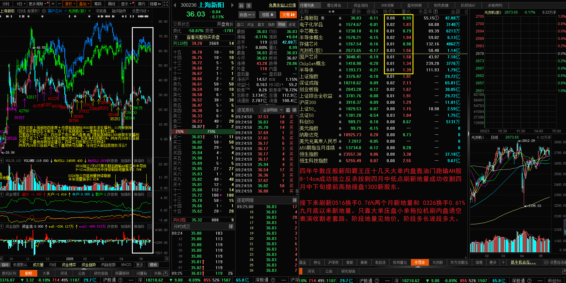Switch to 股吧 bottom tab
The height and width of the screenshot is (283, 566).
[x=29, y=273]
